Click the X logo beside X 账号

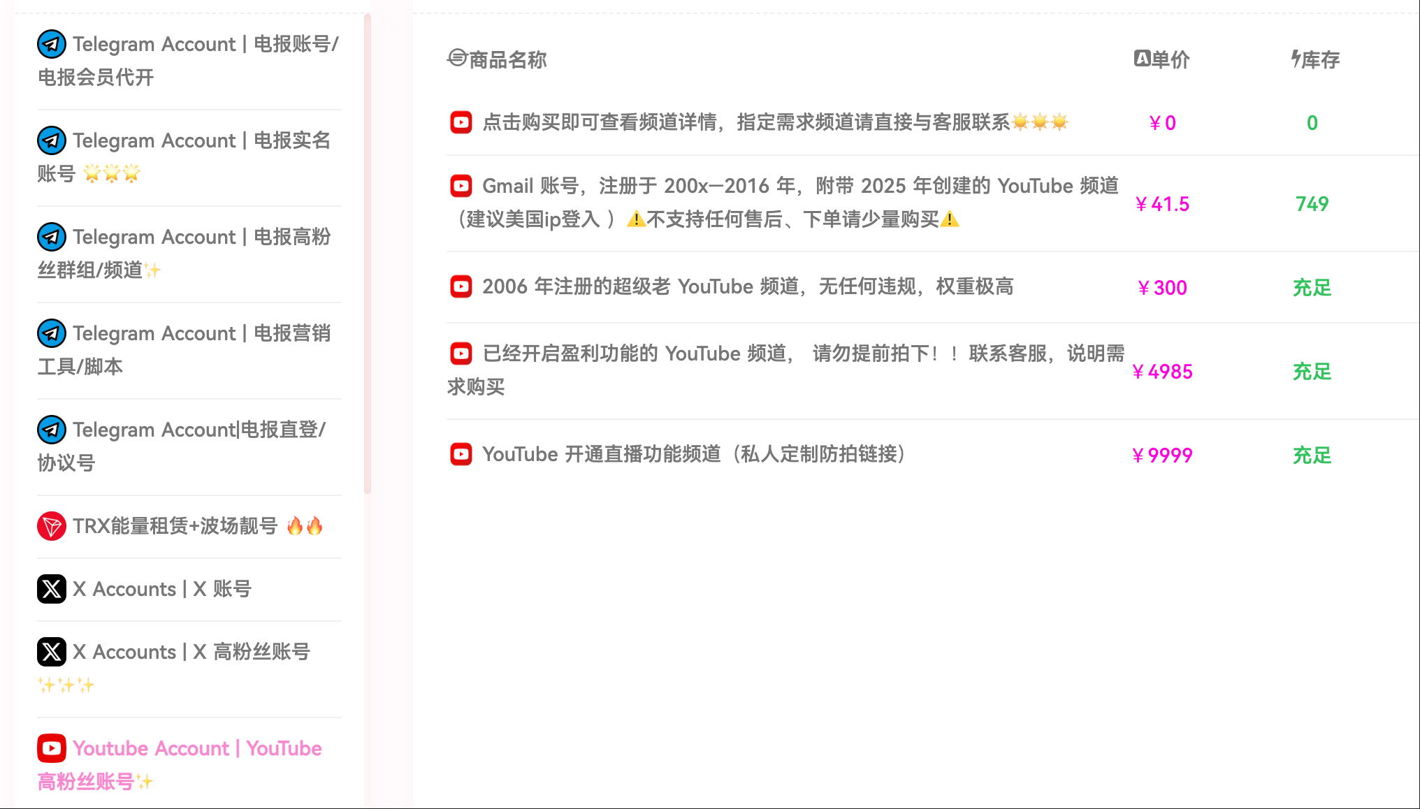pos(52,589)
